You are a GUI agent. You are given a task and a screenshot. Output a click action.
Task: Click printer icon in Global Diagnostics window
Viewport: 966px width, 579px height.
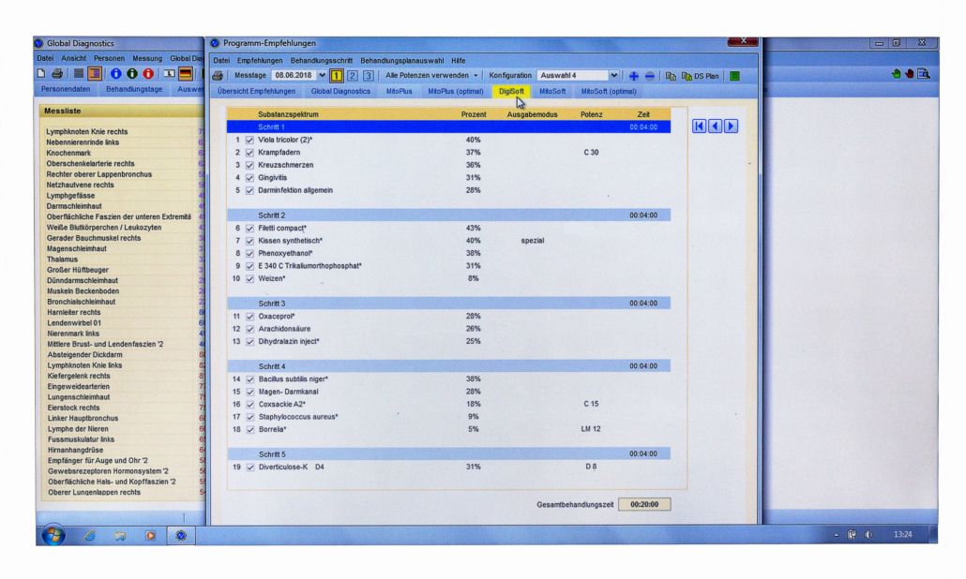coord(57,74)
